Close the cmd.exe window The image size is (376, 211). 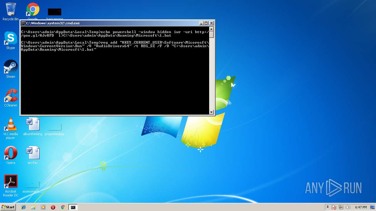(x=211, y=23)
